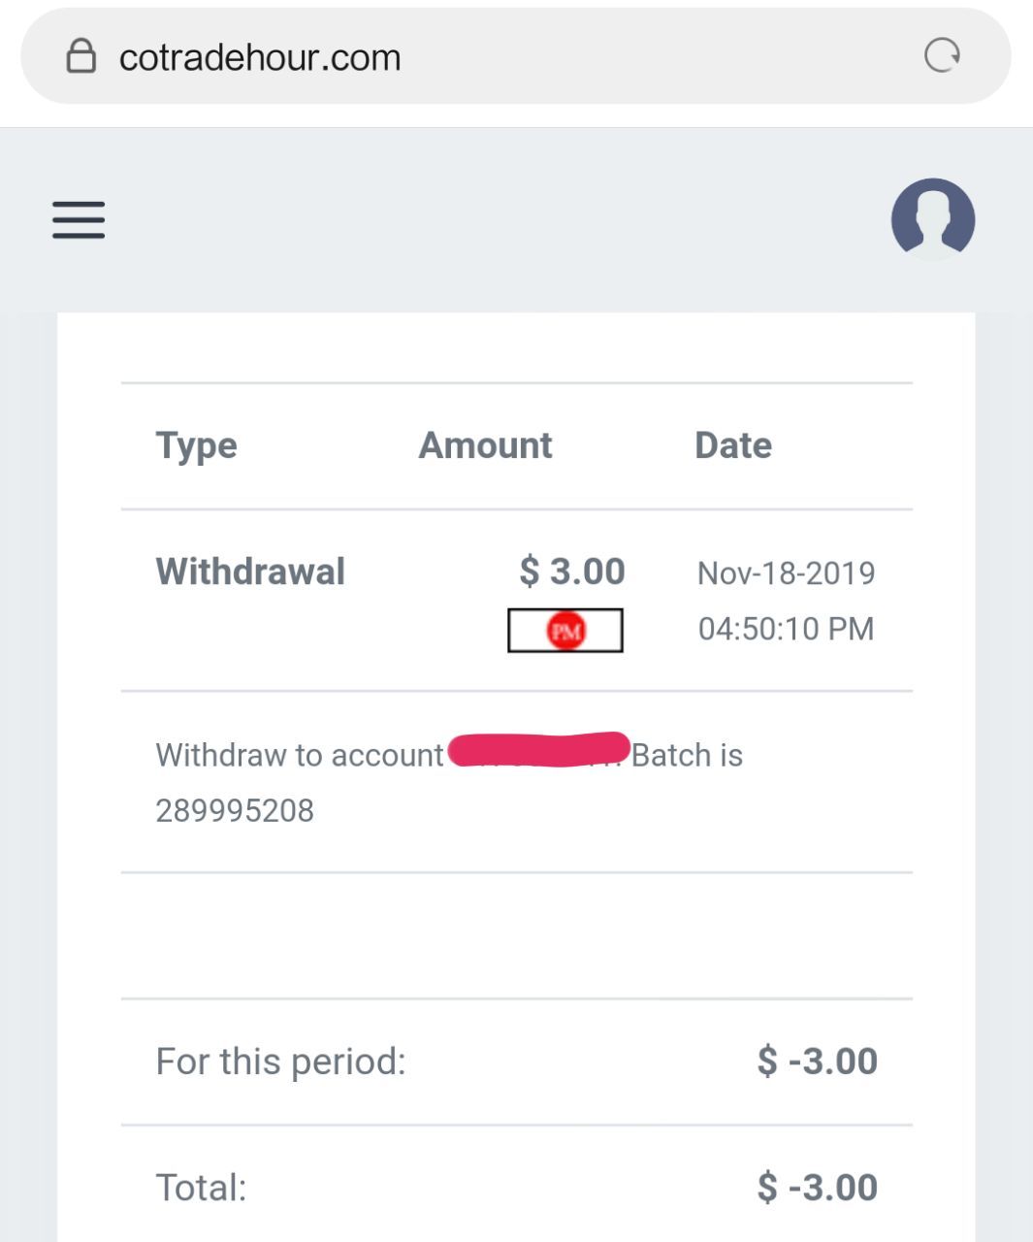1033x1242 pixels.
Task: Click the Type column header
Action: (x=196, y=445)
